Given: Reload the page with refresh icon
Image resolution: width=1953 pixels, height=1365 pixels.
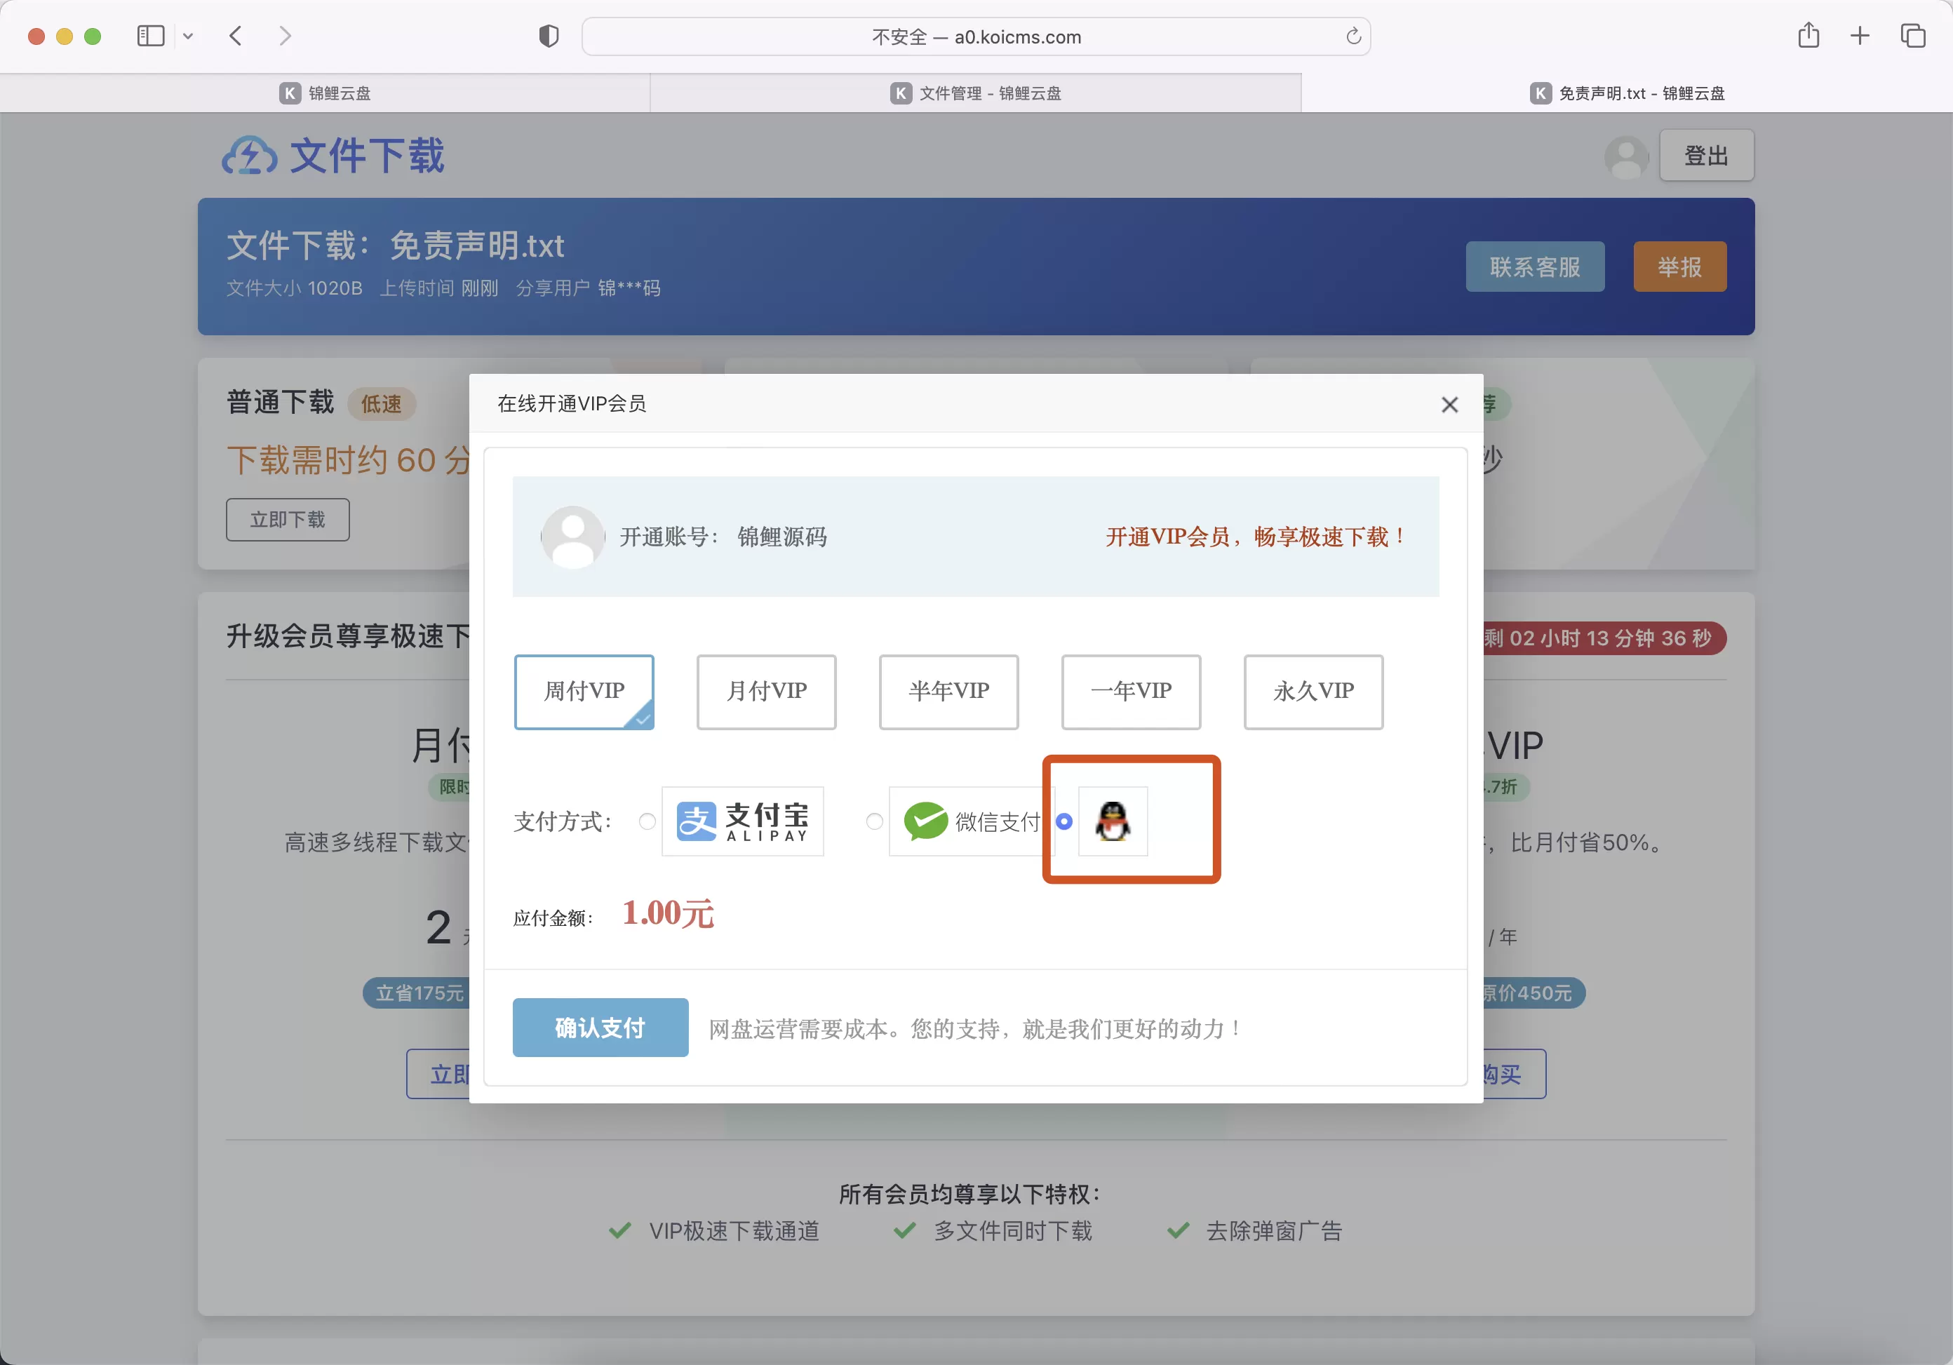Looking at the screenshot, I should [x=1353, y=36].
